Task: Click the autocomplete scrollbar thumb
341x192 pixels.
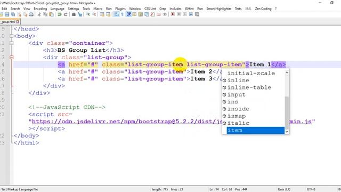Action: click(287, 113)
